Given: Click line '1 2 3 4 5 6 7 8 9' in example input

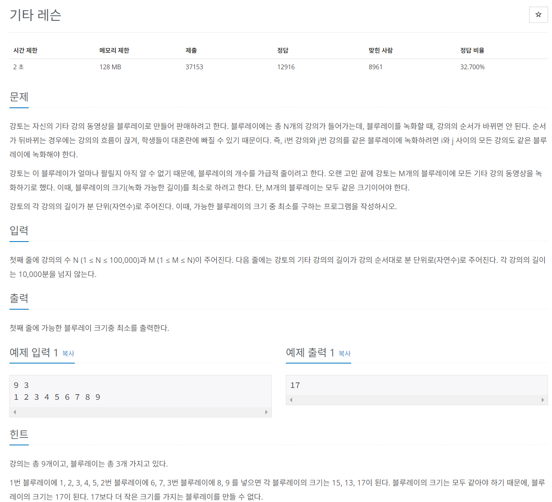Looking at the screenshot, I should pyautogui.click(x=57, y=397).
